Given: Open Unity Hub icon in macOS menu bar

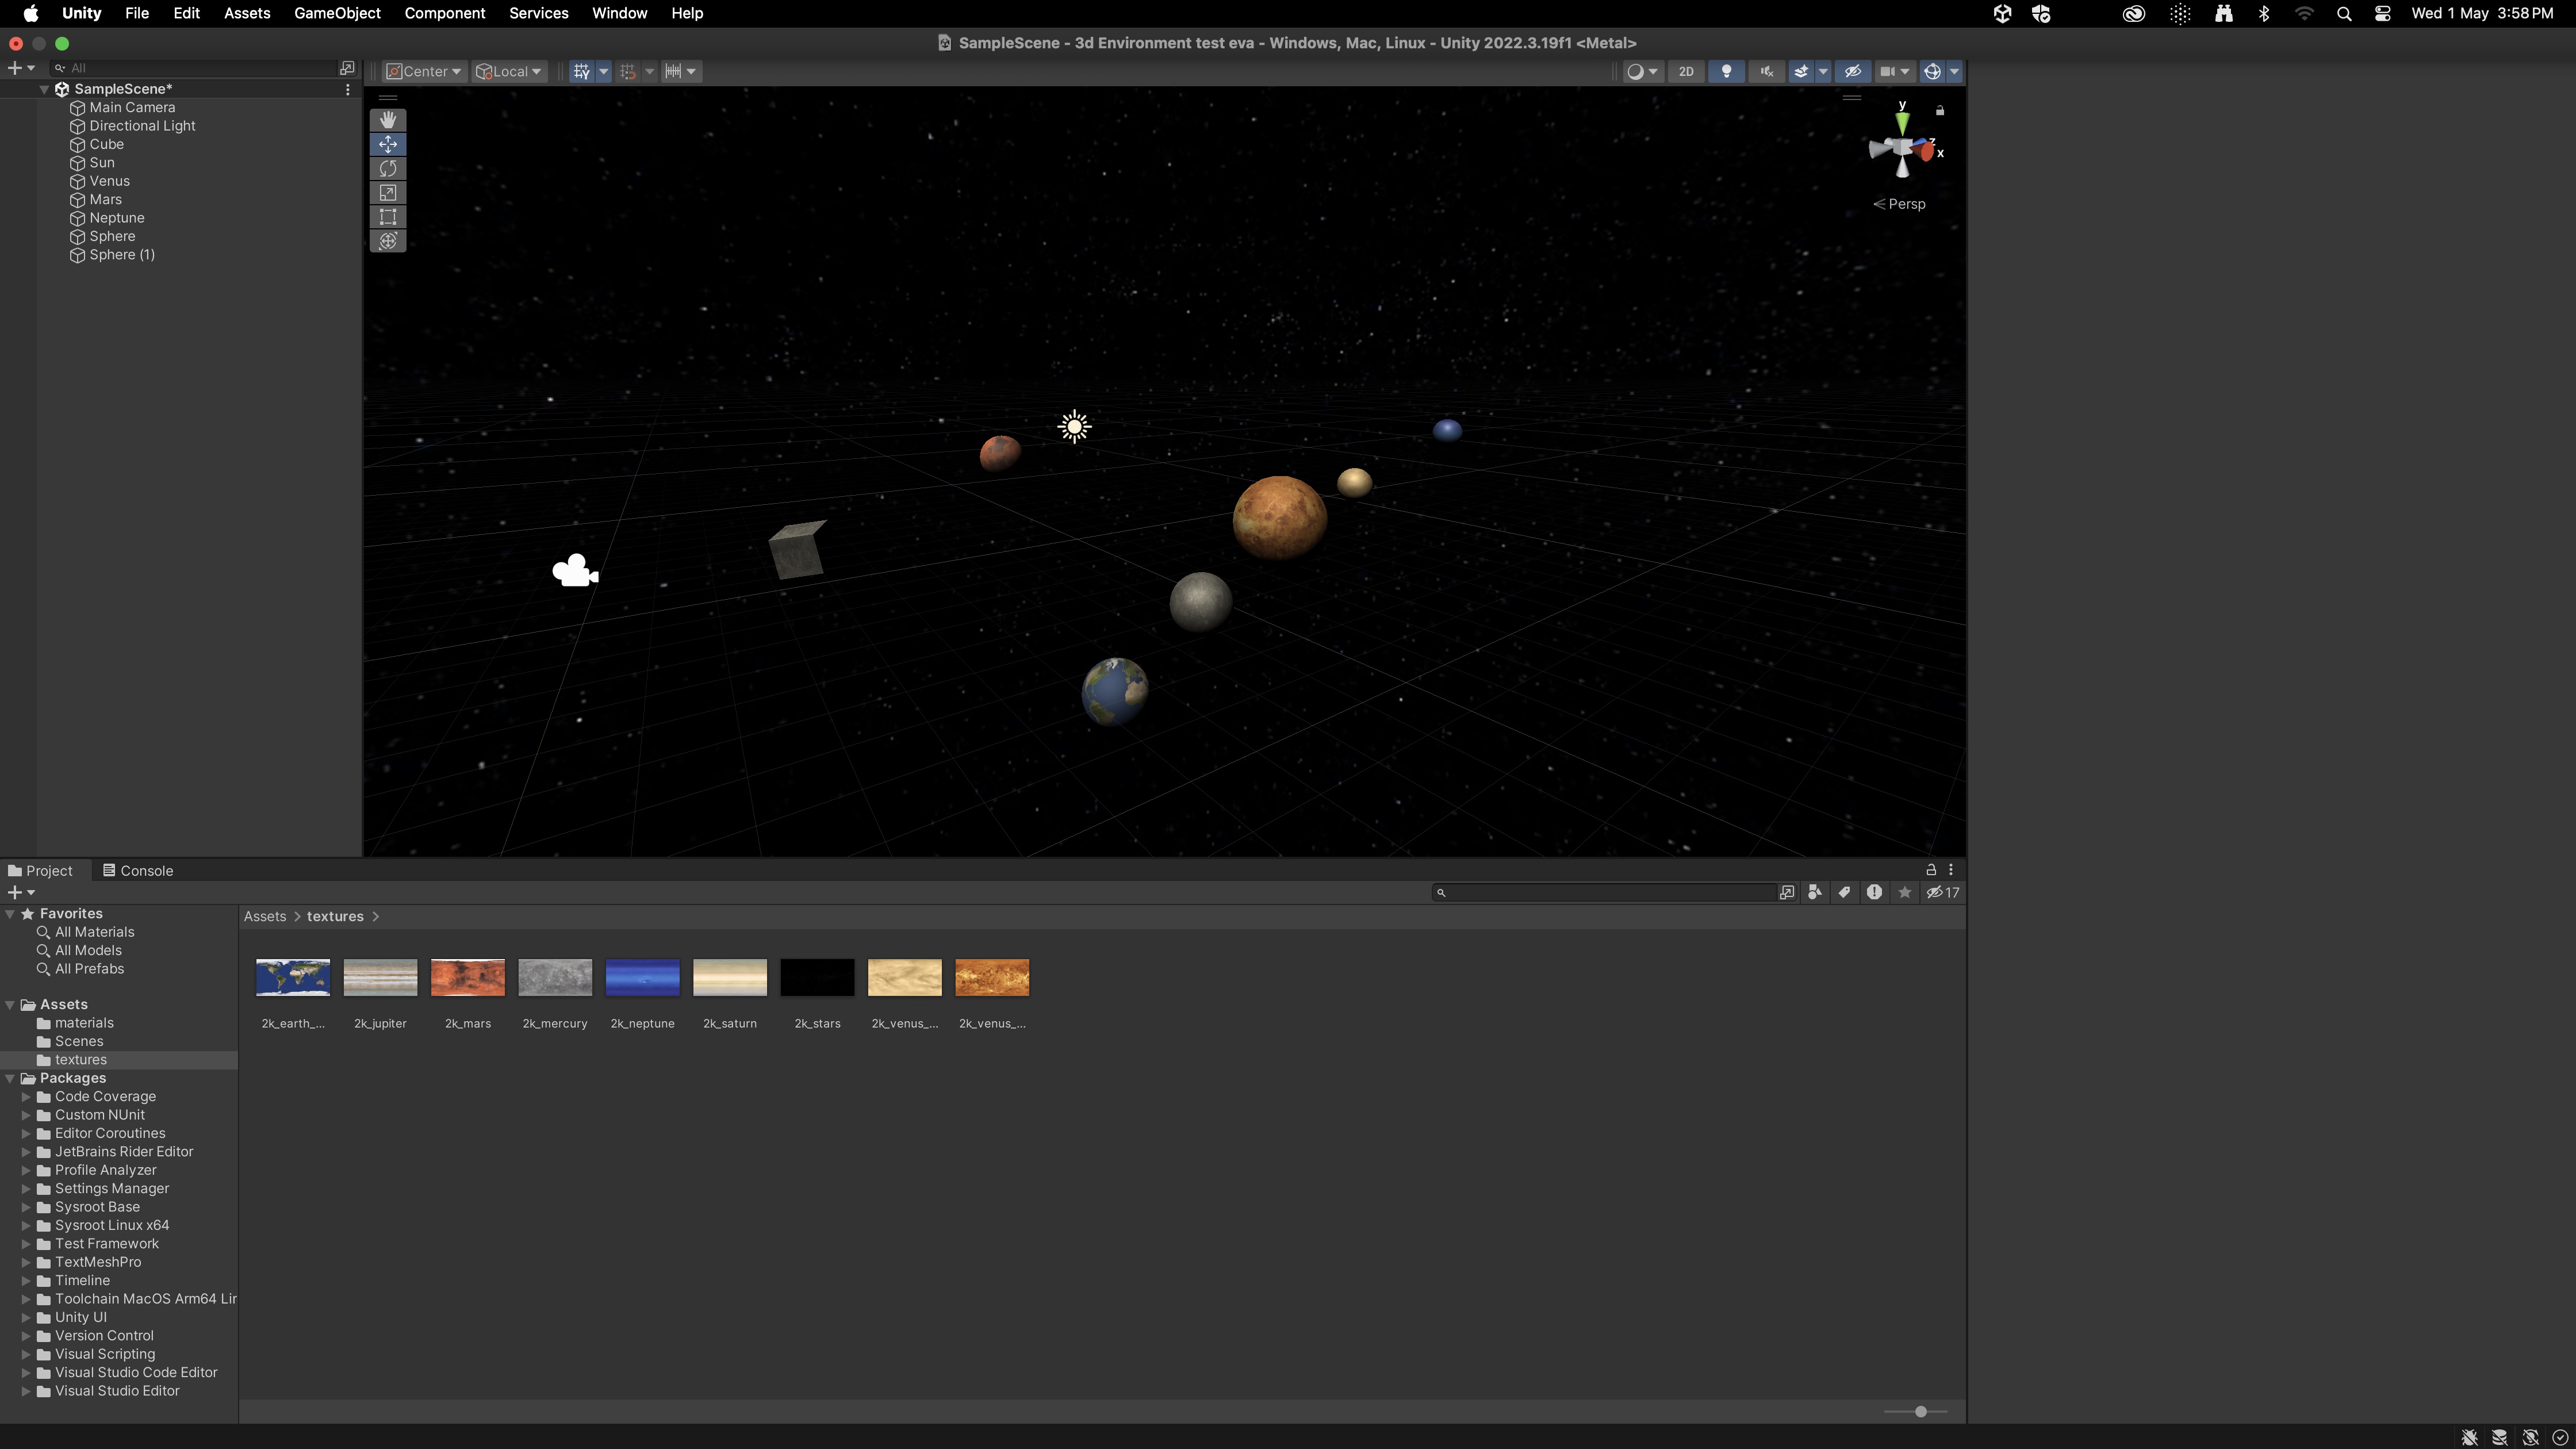Looking at the screenshot, I should [x=2002, y=13].
